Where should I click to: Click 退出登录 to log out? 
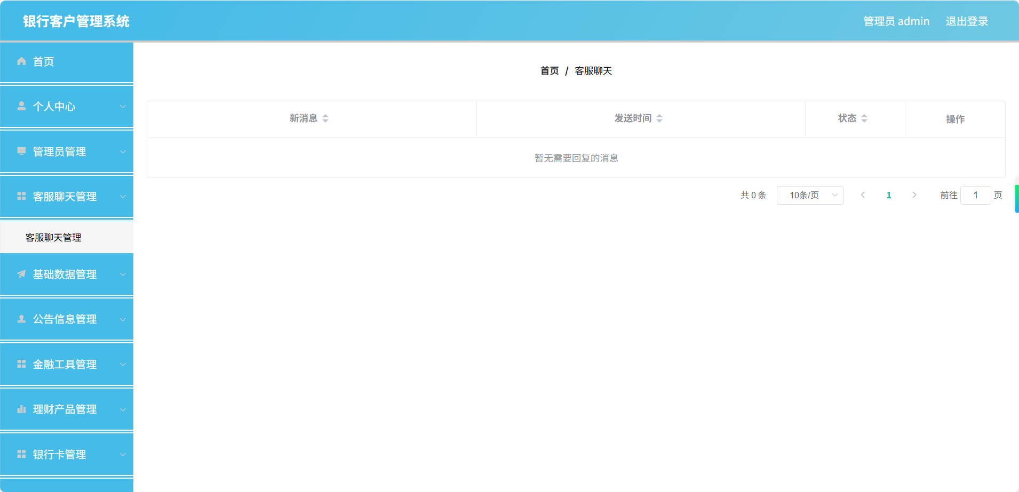[967, 21]
